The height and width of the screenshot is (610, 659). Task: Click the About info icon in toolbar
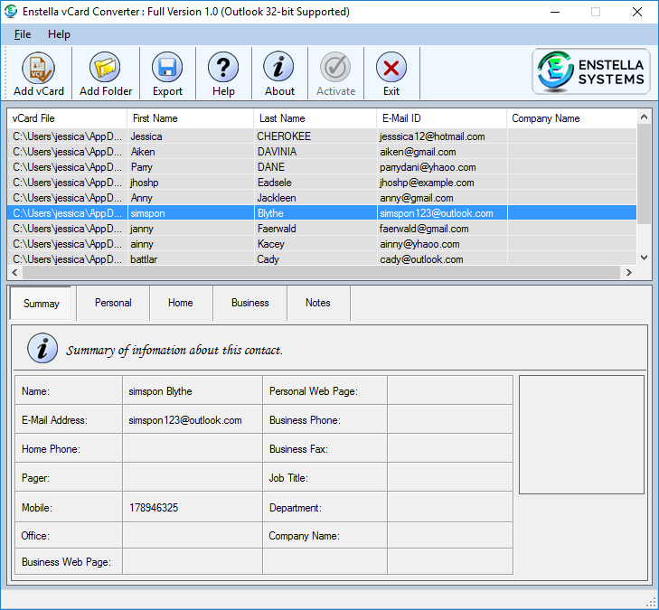[x=279, y=67]
